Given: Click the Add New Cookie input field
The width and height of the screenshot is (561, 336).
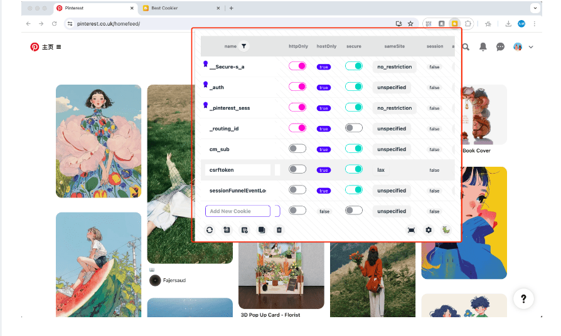Looking at the screenshot, I should (238, 211).
